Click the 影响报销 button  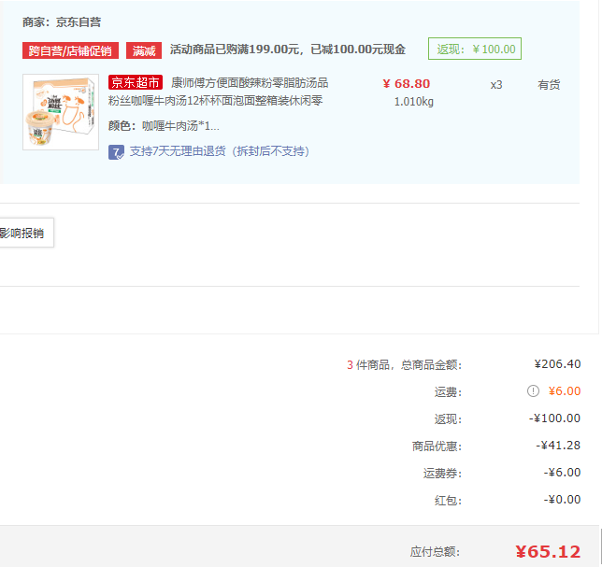(24, 233)
